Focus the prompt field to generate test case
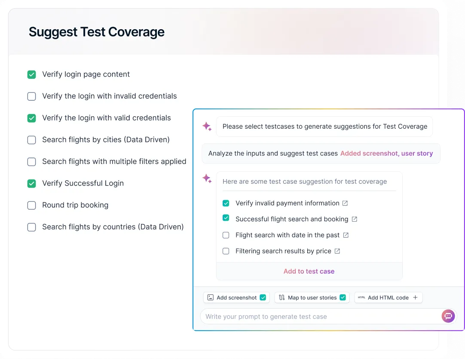 click(x=318, y=317)
